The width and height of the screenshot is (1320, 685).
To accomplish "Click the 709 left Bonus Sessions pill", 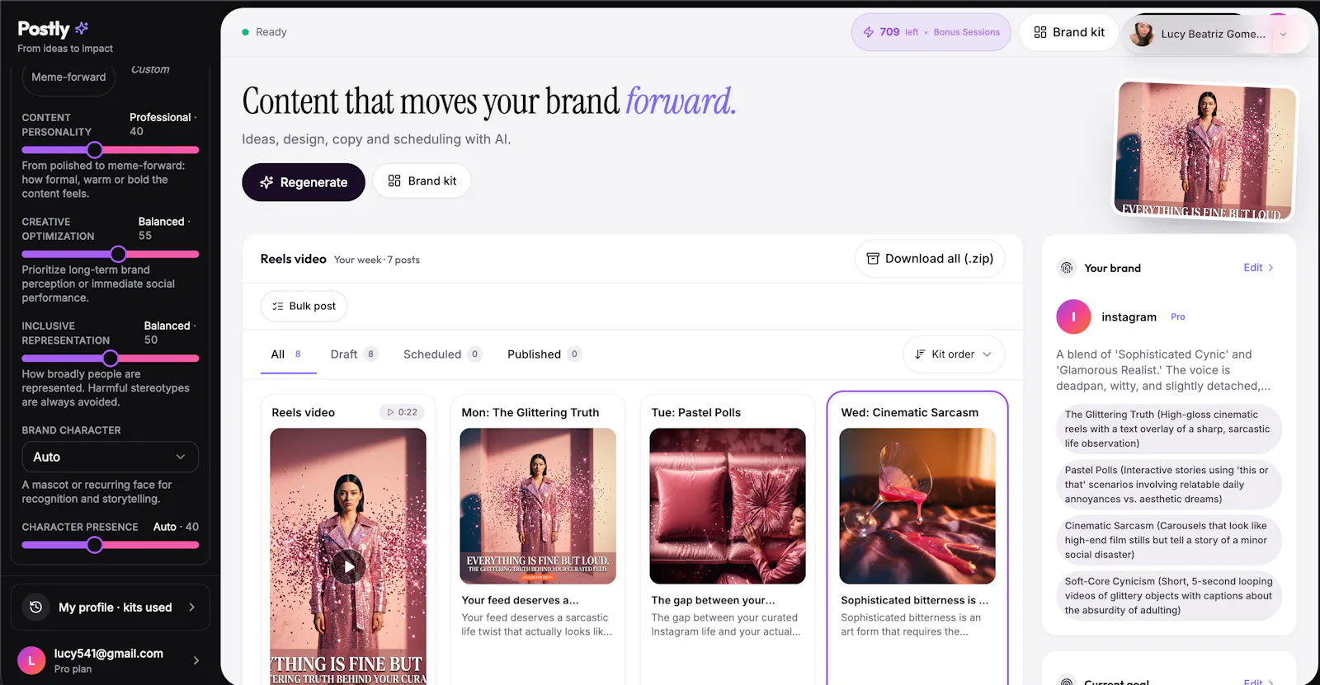I will pyautogui.click(x=931, y=32).
